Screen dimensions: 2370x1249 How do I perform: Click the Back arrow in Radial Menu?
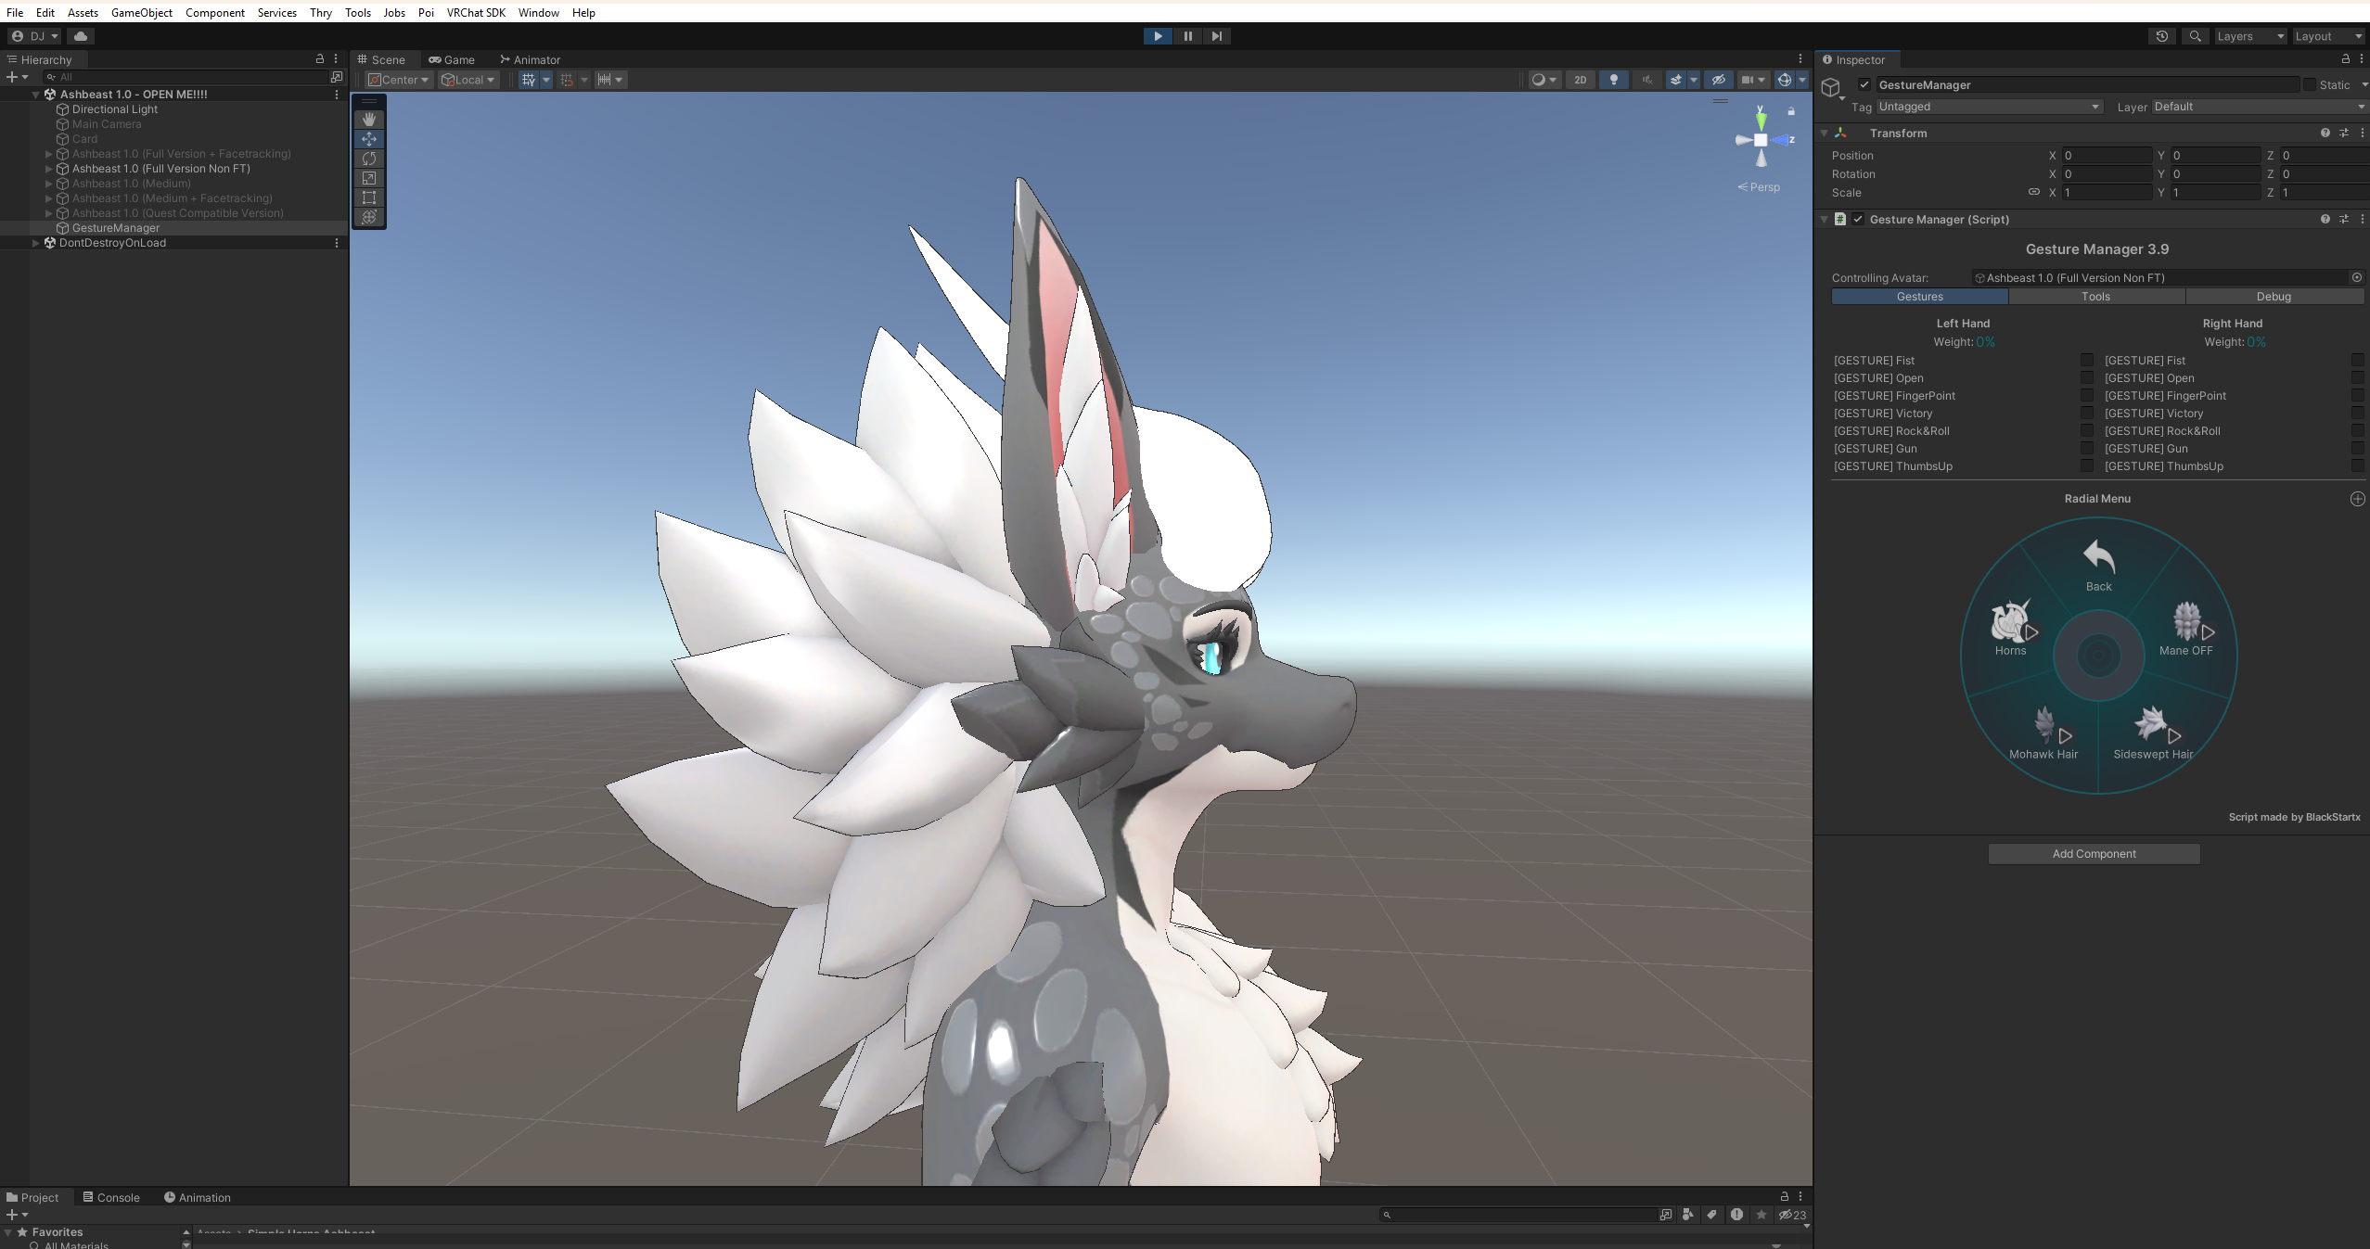pyautogui.click(x=2099, y=565)
